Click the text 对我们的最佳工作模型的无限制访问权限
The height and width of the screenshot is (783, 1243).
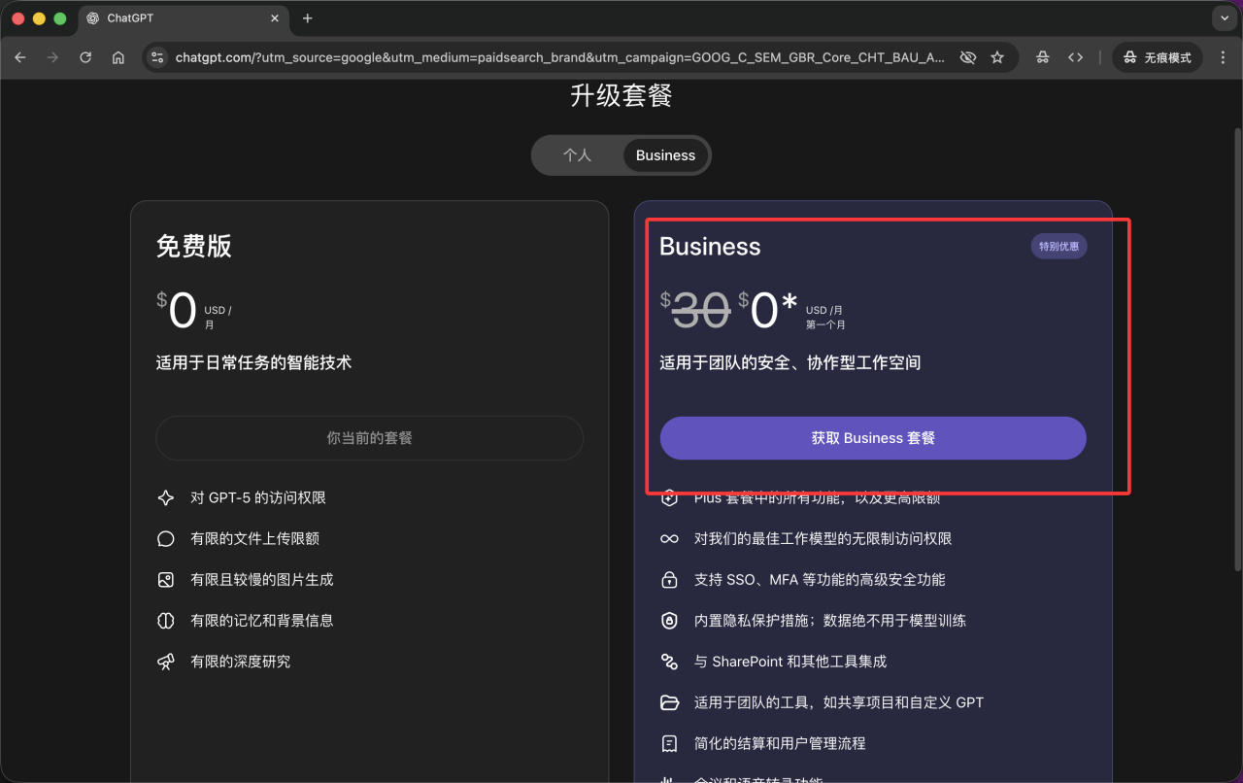tap(823, 539)
